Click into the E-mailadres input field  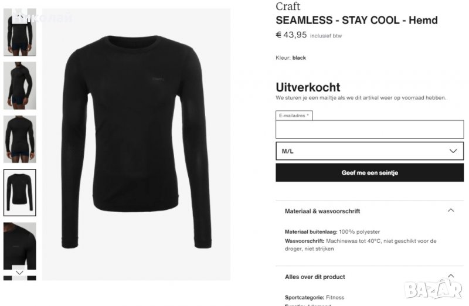coord(370,130)
